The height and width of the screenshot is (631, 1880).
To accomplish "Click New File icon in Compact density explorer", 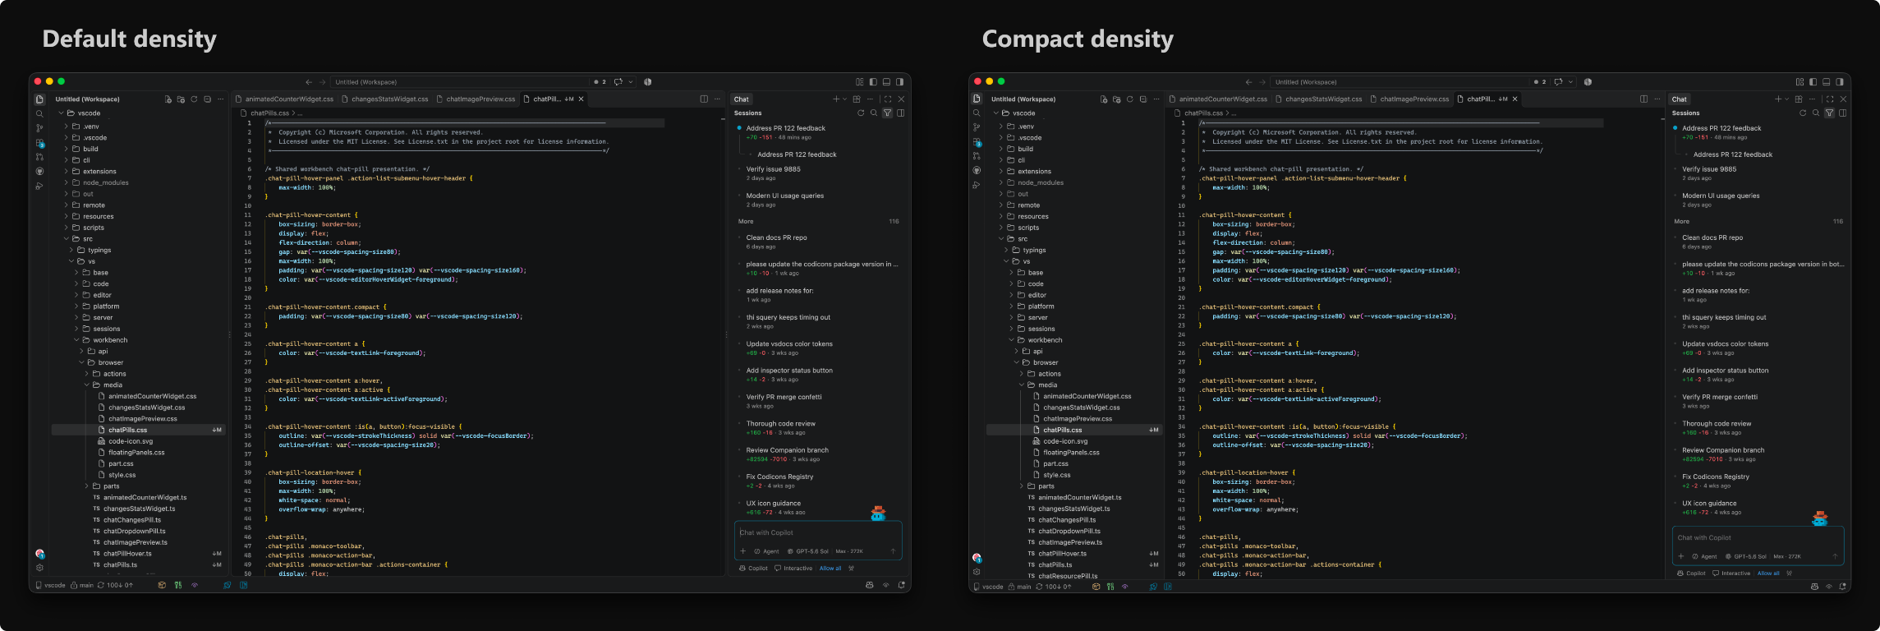I will pos(1104,99).
